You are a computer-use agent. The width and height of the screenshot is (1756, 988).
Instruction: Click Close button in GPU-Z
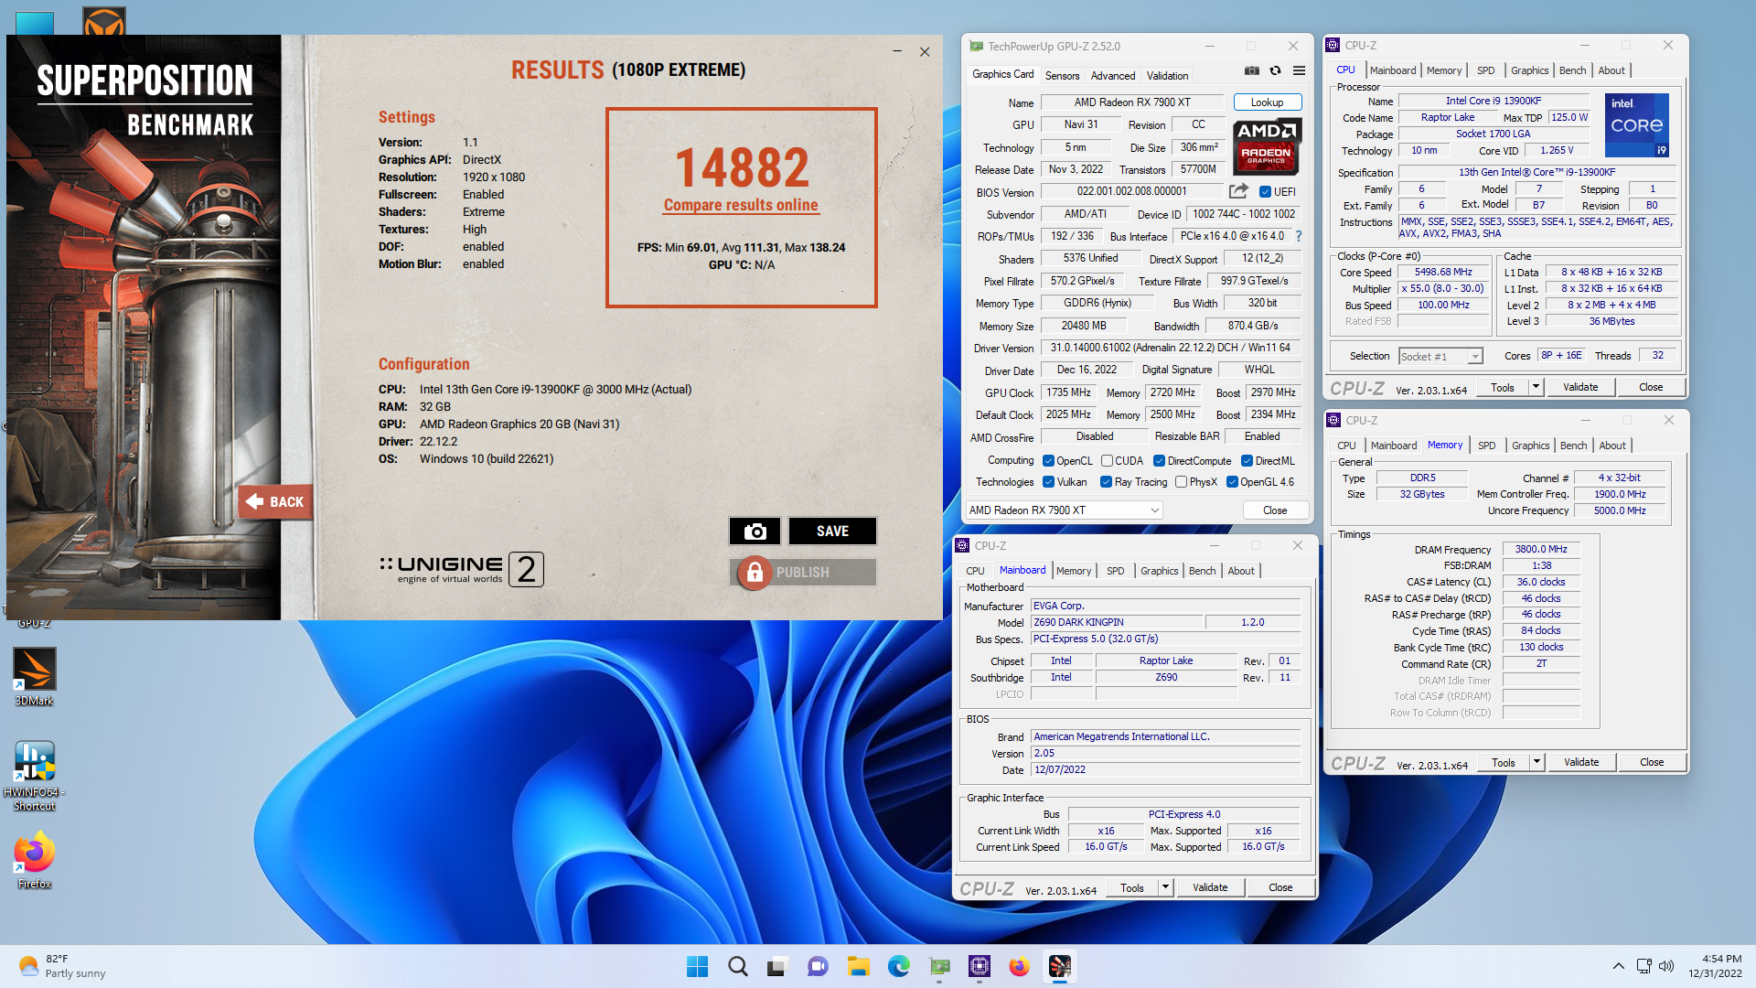click(x=1275, y=510)
